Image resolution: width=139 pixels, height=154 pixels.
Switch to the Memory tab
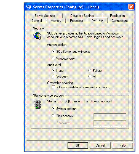pyautogui.click(x=56, y=21)
